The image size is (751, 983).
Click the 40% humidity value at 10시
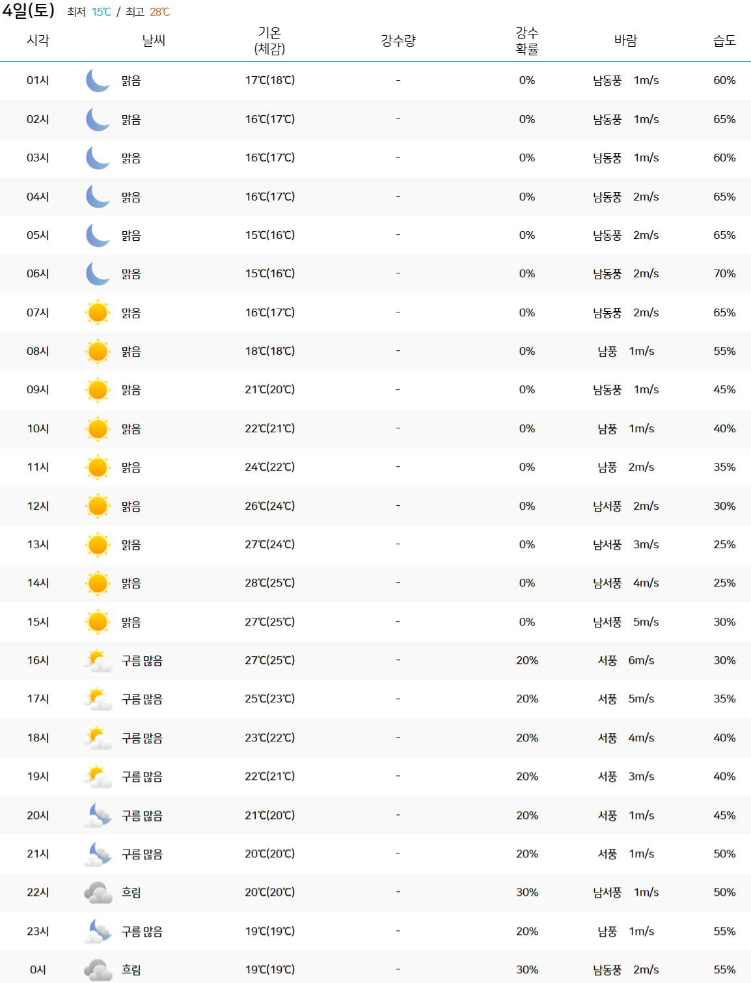[724, 428]
